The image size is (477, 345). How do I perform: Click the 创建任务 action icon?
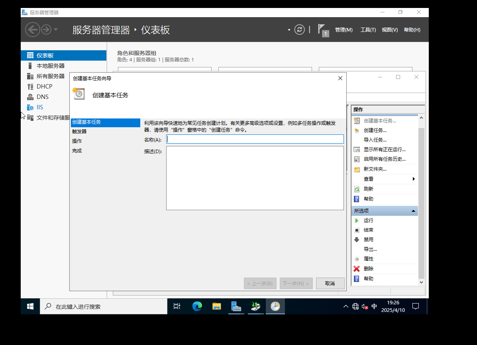[x=357, y=130]
